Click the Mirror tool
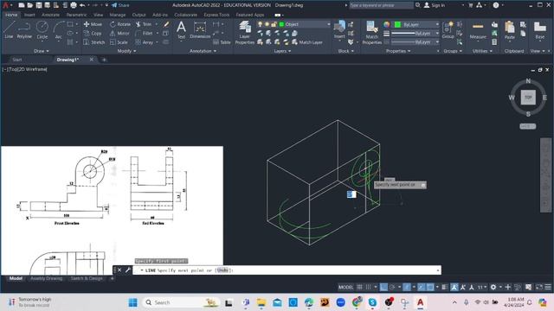 (119, 33)
